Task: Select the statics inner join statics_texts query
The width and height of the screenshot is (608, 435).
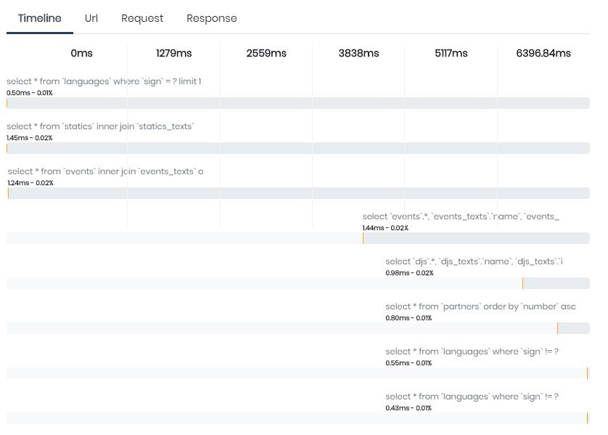Action: (100, 126)
